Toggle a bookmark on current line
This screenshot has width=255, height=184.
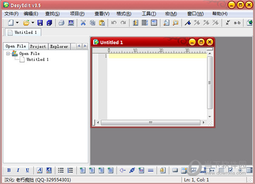coord(188,23)
